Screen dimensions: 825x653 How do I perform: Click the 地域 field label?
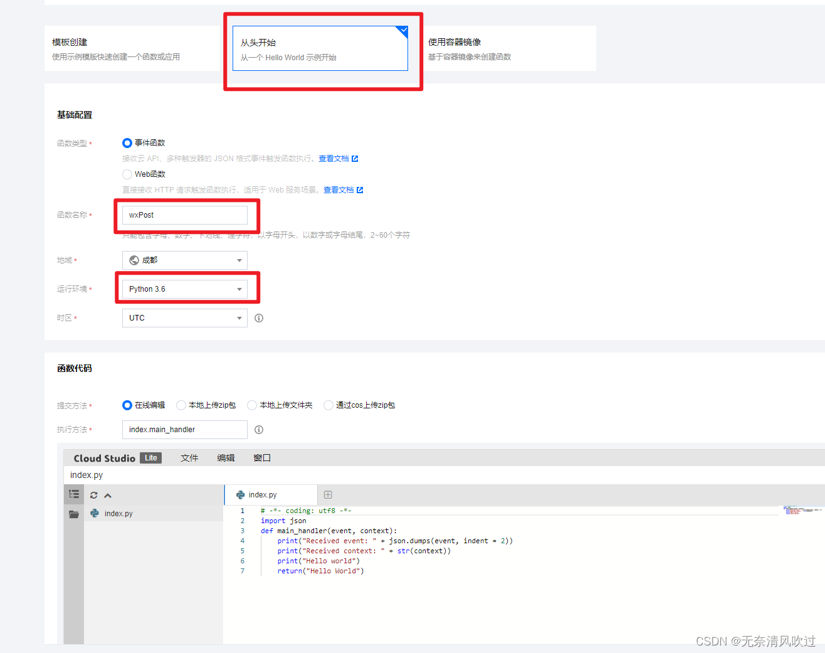[65, 260]
